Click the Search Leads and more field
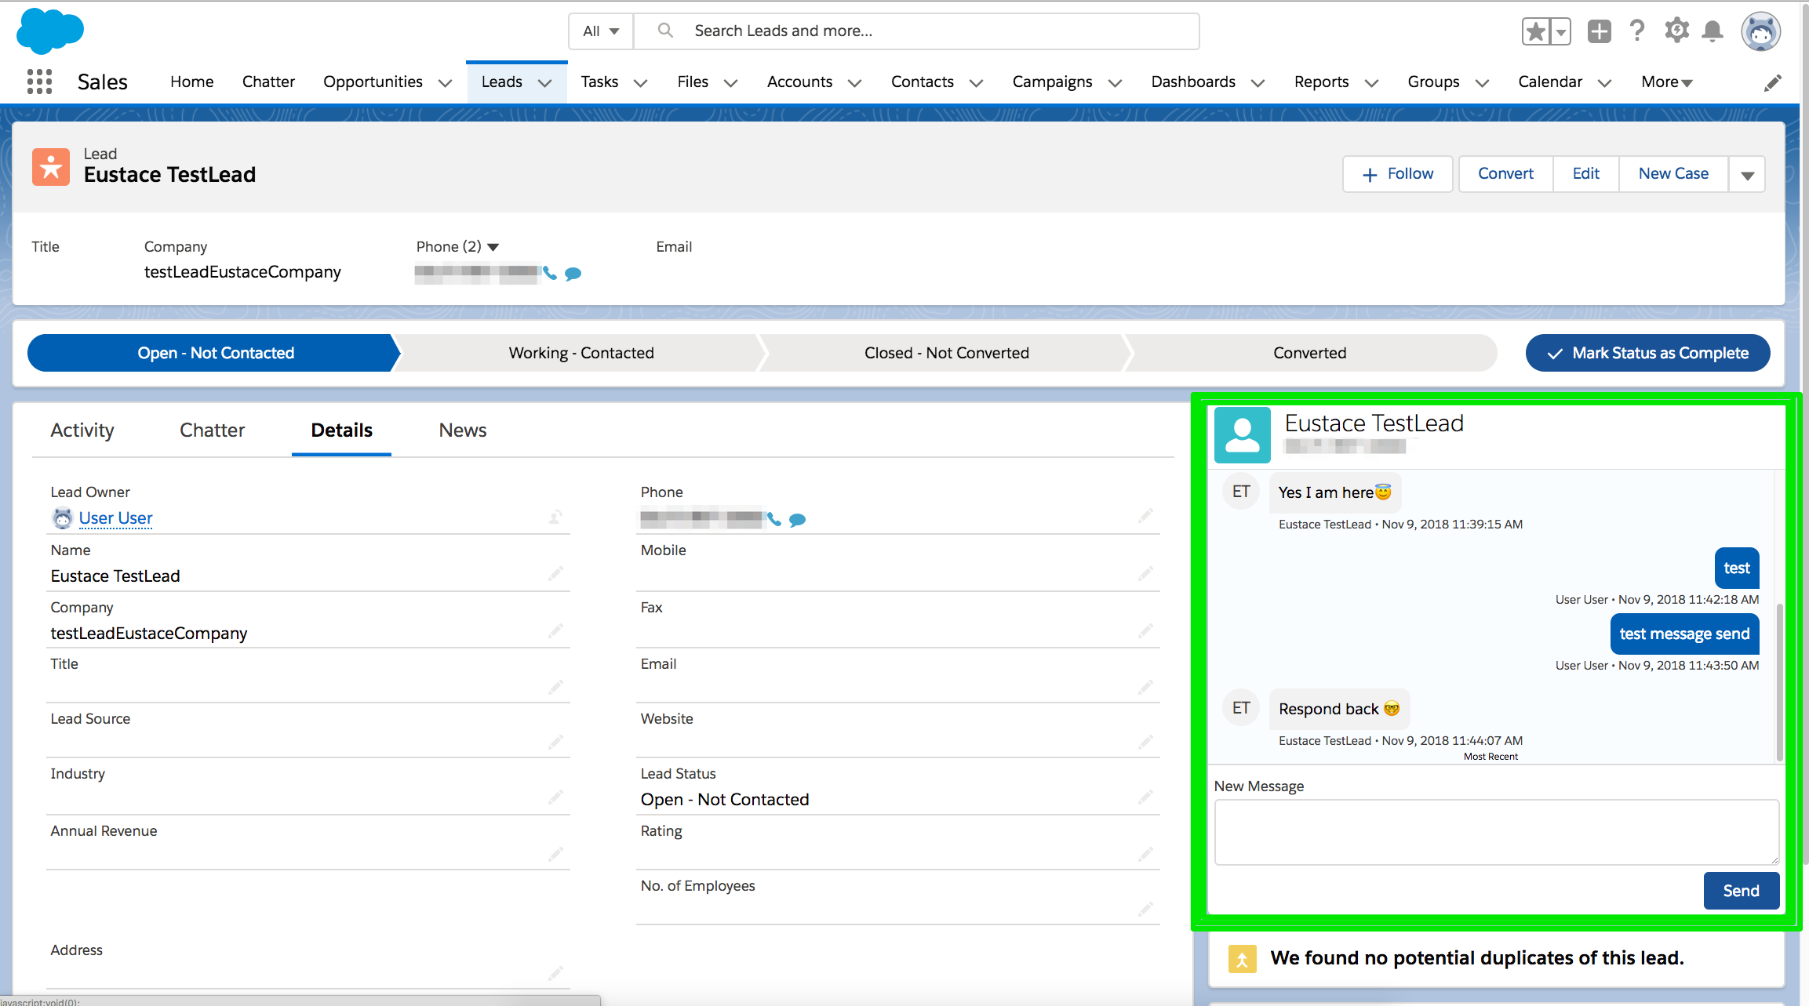The image size is (1809, 1006). pos(916,31)
